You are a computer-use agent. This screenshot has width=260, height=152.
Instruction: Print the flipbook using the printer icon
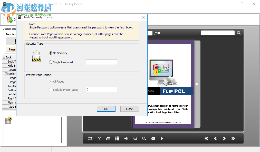pyautogui.click(x=108, y=138)
